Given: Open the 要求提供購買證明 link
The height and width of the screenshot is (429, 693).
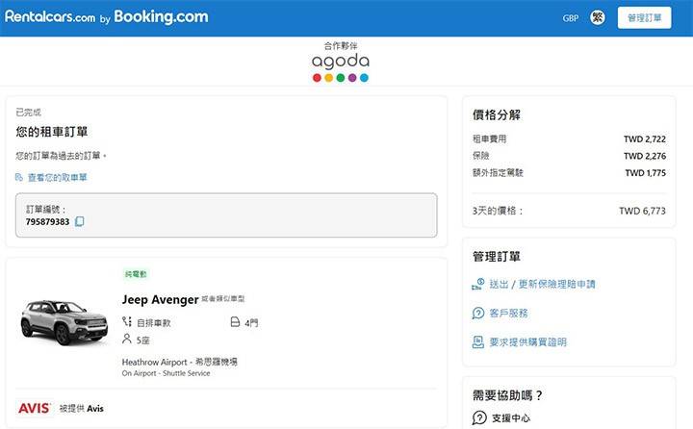Looking at the screenshot, I should pyautogui.click(x=529, y=342).
